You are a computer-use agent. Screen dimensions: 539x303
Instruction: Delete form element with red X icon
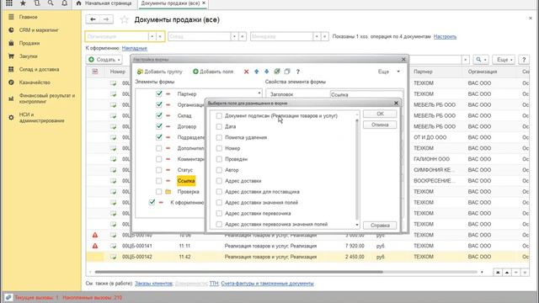246,72
